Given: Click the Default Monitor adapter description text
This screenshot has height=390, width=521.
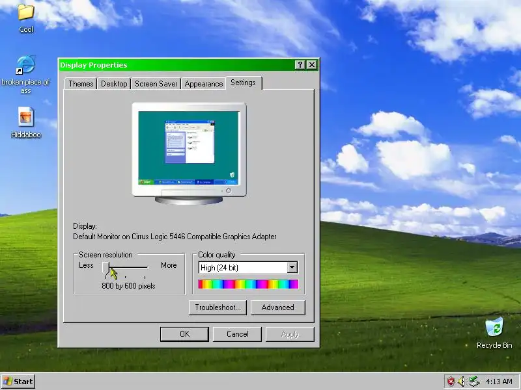Looking at the screenshot, I should [x=175, y=237].
